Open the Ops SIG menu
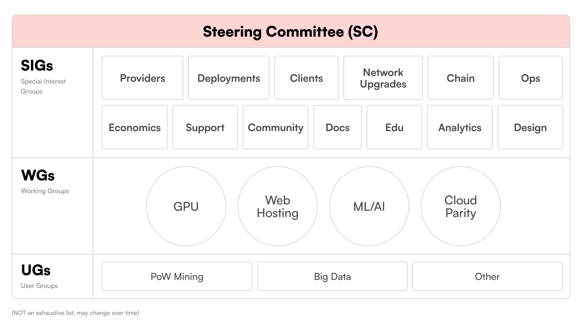This screenshot has width=582, height=327. (x=531, y=78)
